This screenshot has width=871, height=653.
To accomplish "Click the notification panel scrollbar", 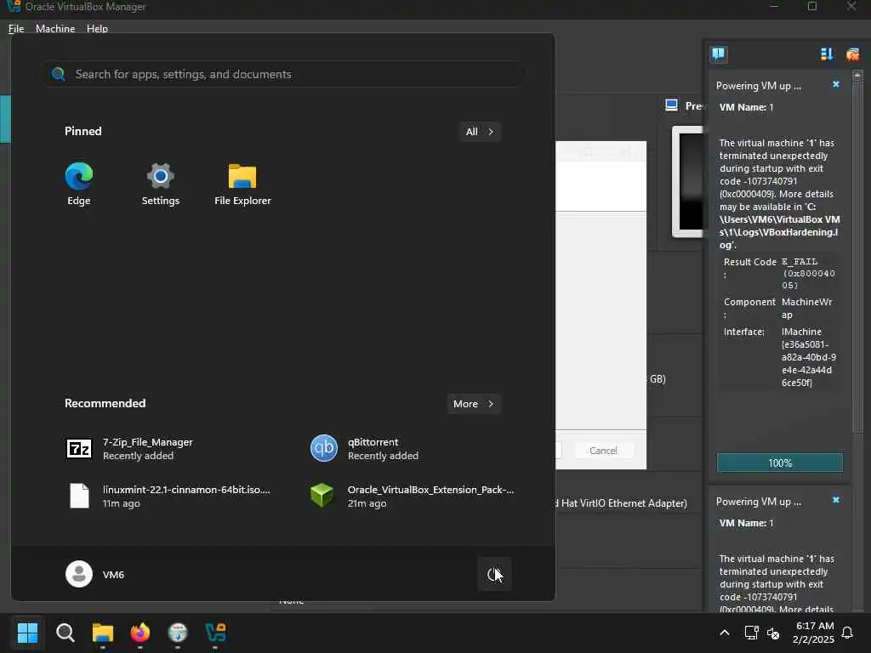I will tap(857, 255).
